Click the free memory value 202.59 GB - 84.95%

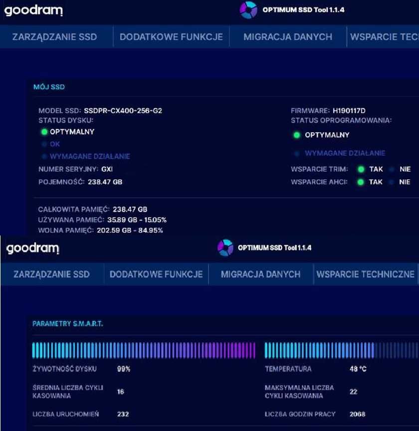point(130,230)
